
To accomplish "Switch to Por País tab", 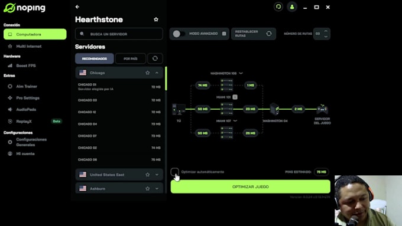I will tap(131, 58).
